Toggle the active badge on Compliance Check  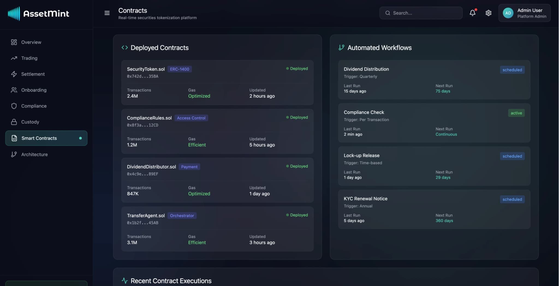(516, 113)
